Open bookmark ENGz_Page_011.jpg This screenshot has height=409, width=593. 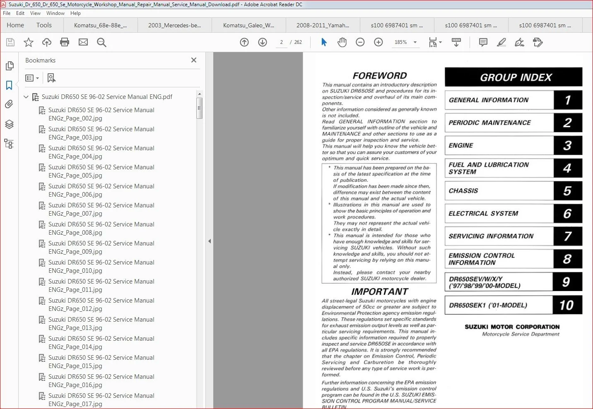coord(101,286)
